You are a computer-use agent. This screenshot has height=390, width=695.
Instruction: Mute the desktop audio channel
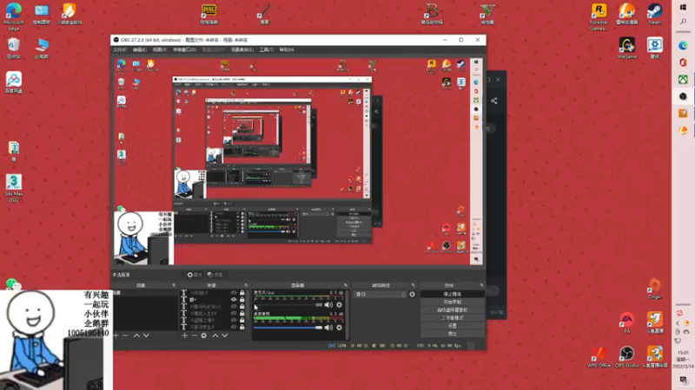point(328,328)
